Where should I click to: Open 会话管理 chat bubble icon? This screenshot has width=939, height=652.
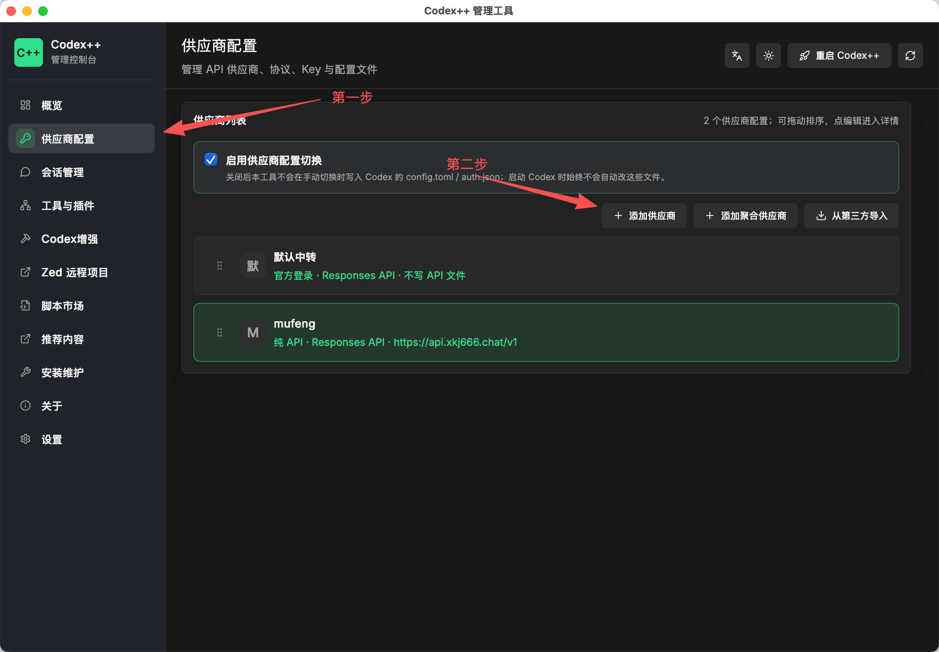tap(25, 172)
